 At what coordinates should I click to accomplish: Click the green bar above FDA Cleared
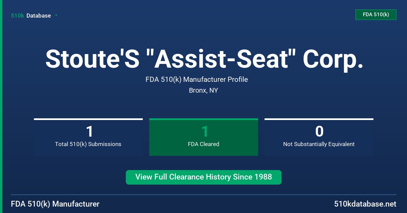(203, 119)
